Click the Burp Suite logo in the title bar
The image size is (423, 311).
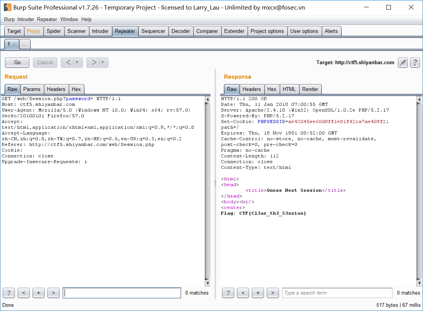(x=8, y=7)
